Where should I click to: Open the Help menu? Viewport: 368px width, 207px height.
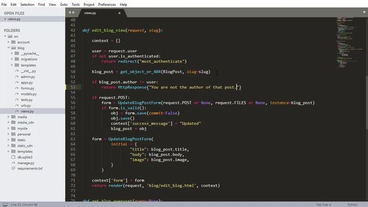(x=124, y=5)
